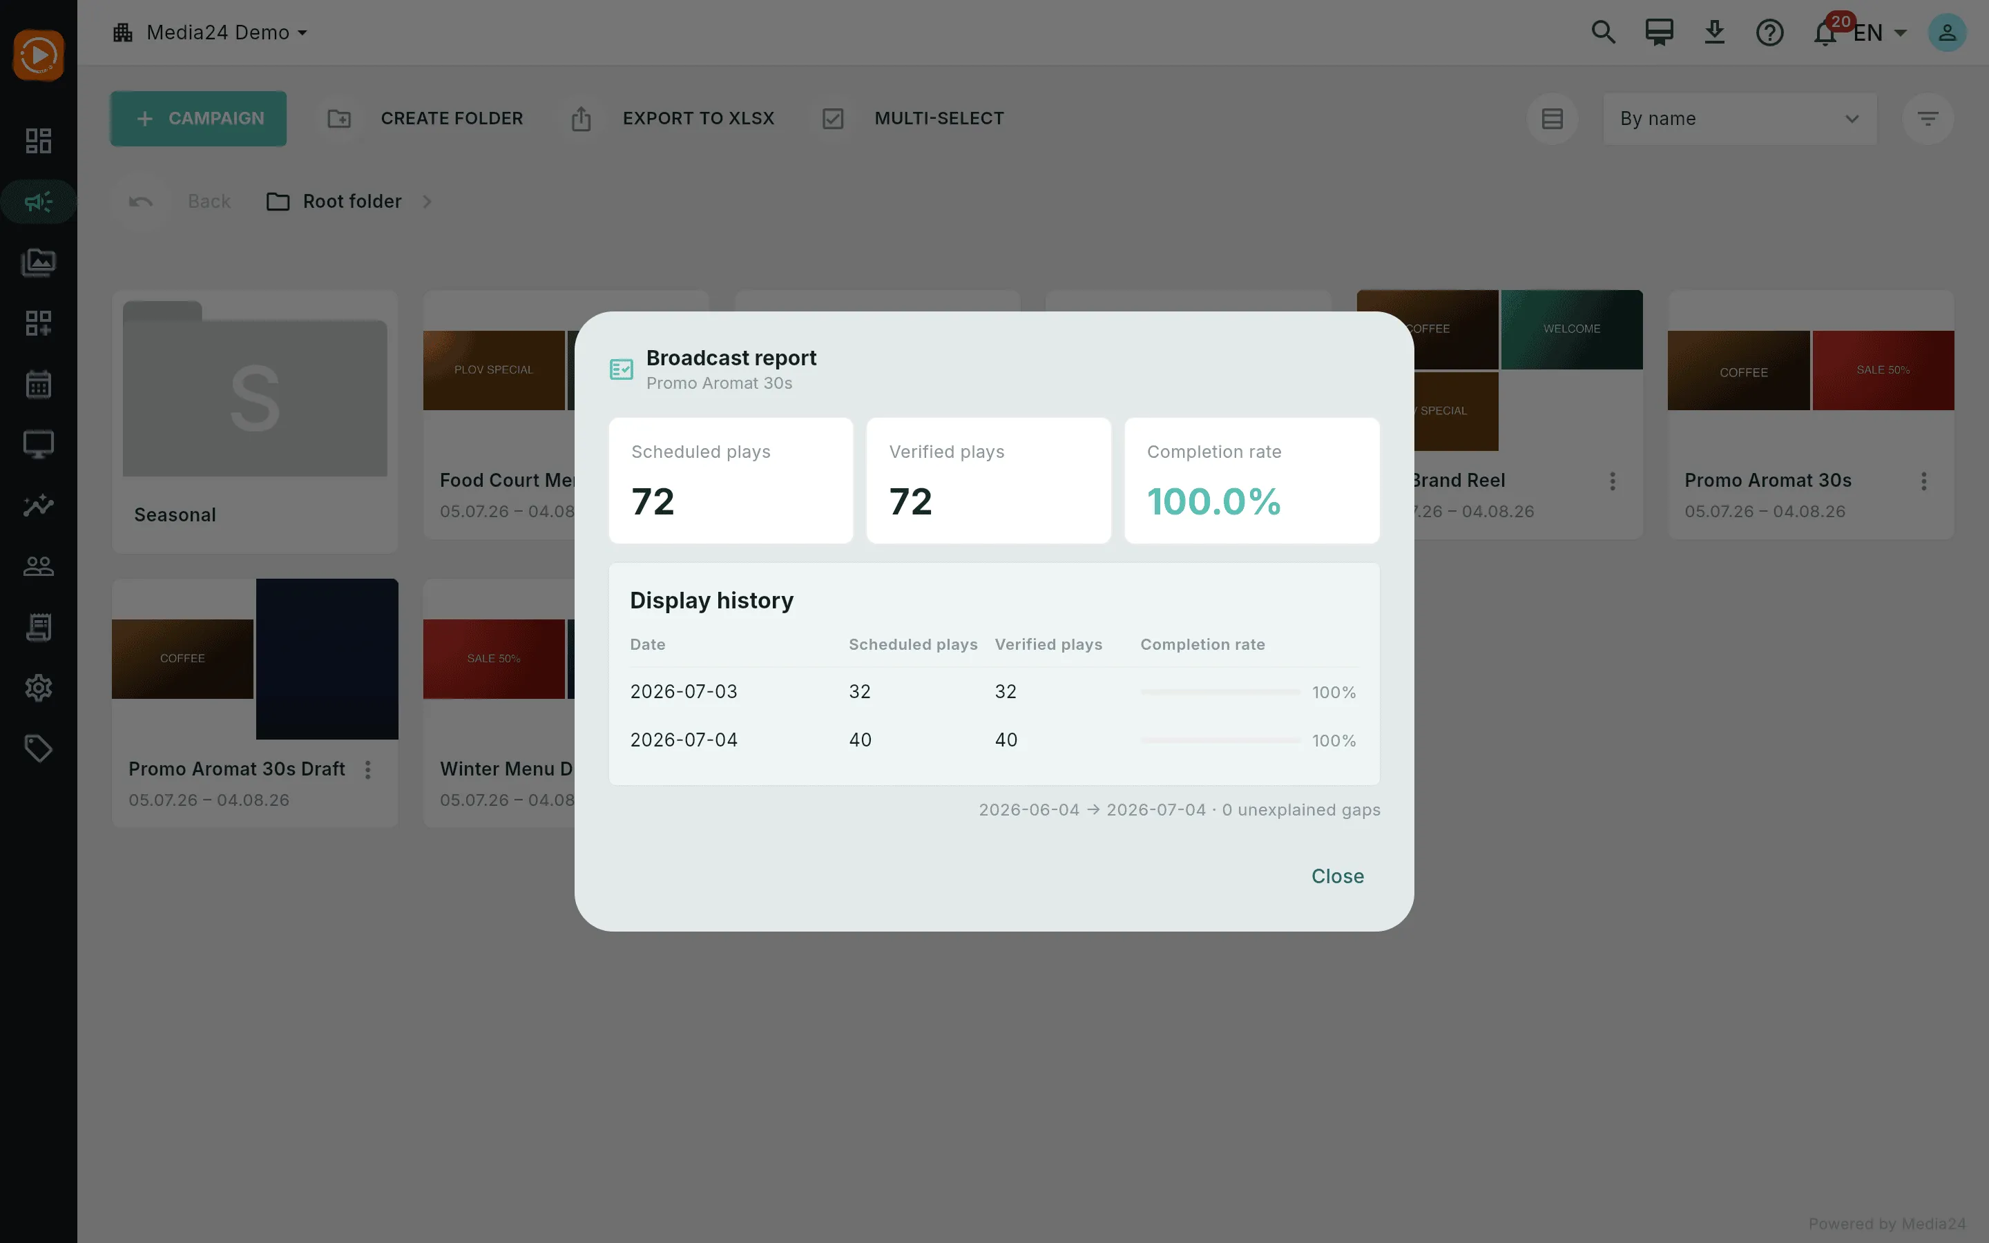This screenshot has height=1243, width=1989.
Task: Click the notifications bell icon
Action: [x=1825, y=33]
